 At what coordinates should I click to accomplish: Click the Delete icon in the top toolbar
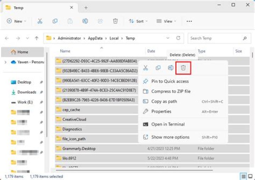coord(115,21)
